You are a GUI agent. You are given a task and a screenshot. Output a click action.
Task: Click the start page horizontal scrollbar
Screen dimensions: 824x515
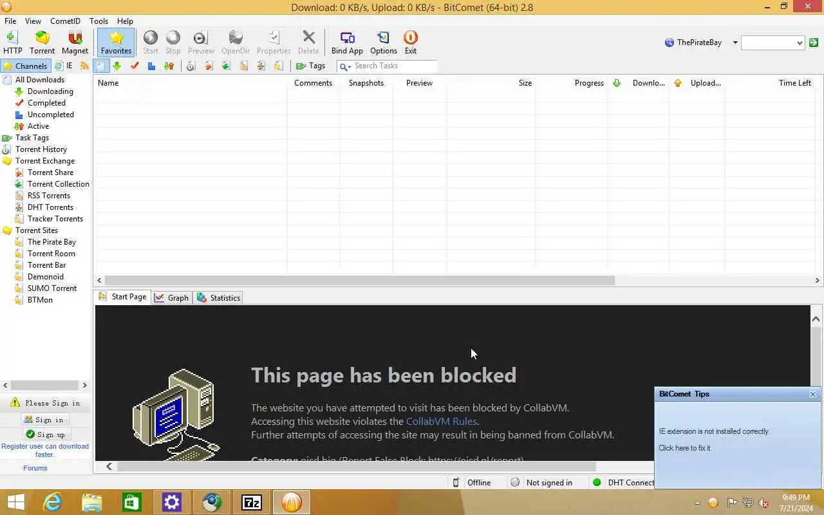tap(356, 467)
